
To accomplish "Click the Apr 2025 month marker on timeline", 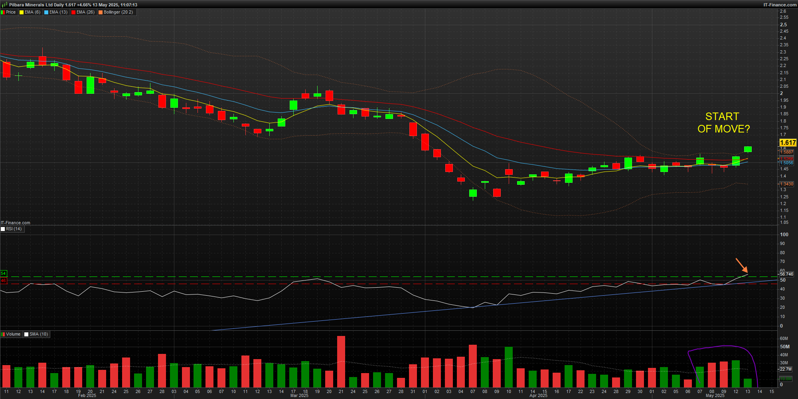I will coord(538,396).
